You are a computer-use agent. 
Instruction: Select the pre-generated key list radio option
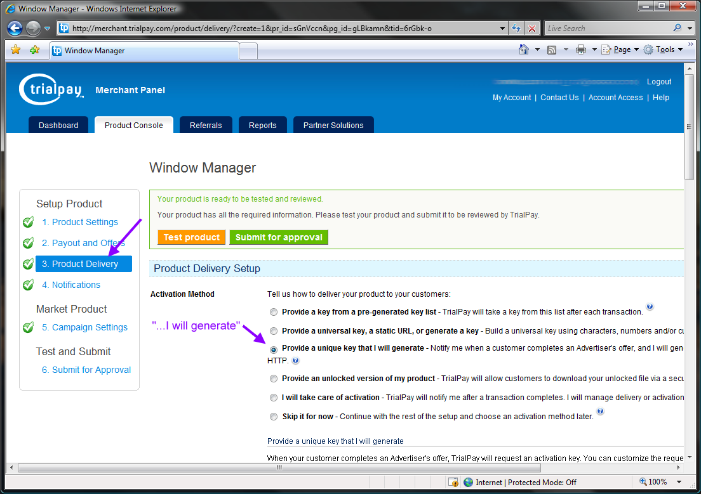click(x=274, y=312)
